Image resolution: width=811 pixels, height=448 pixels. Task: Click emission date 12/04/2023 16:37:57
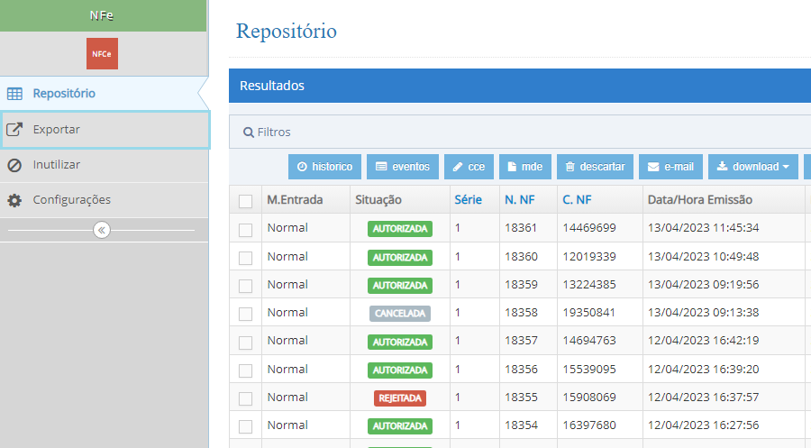[x=704, y=398]
